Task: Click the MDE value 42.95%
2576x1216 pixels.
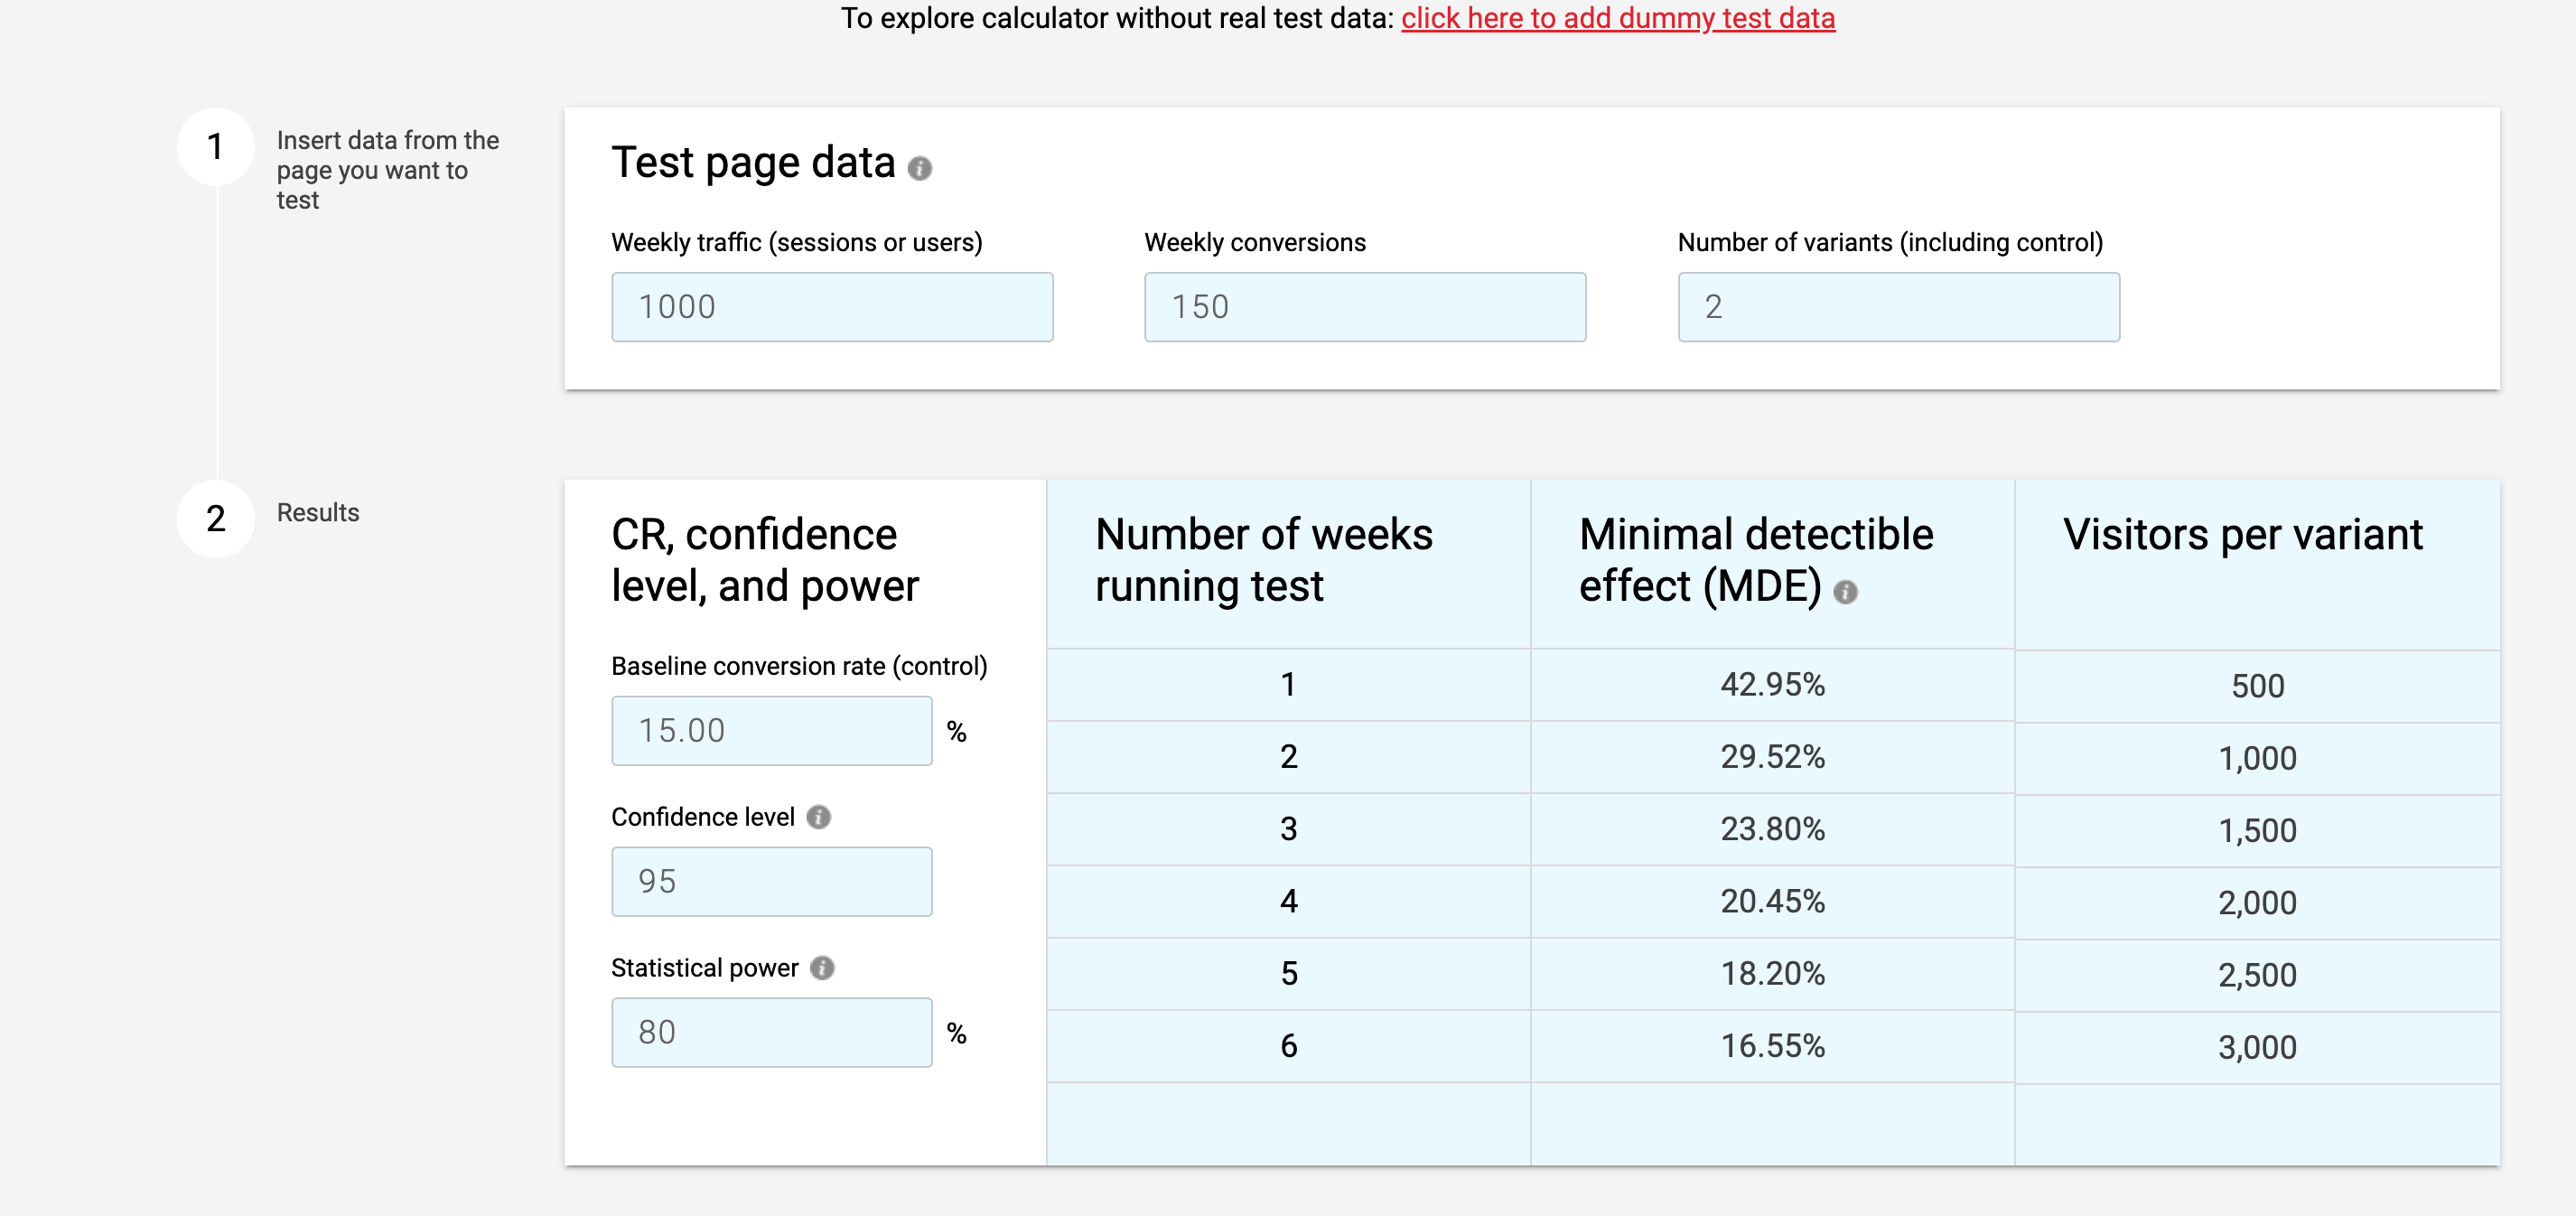Action: [x=1772, y=685]
